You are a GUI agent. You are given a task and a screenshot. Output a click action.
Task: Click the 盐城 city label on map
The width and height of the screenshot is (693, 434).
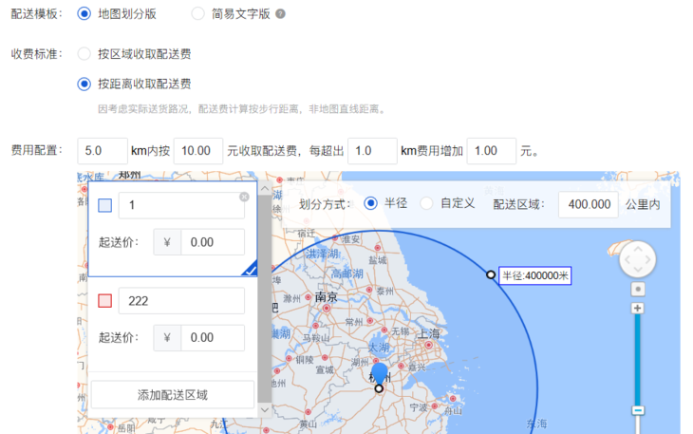coord(378,260)
